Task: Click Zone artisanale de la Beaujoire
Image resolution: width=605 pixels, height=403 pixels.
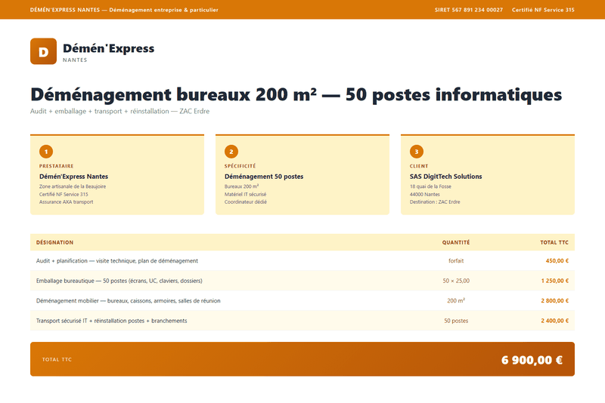Action: pos(73,186)
